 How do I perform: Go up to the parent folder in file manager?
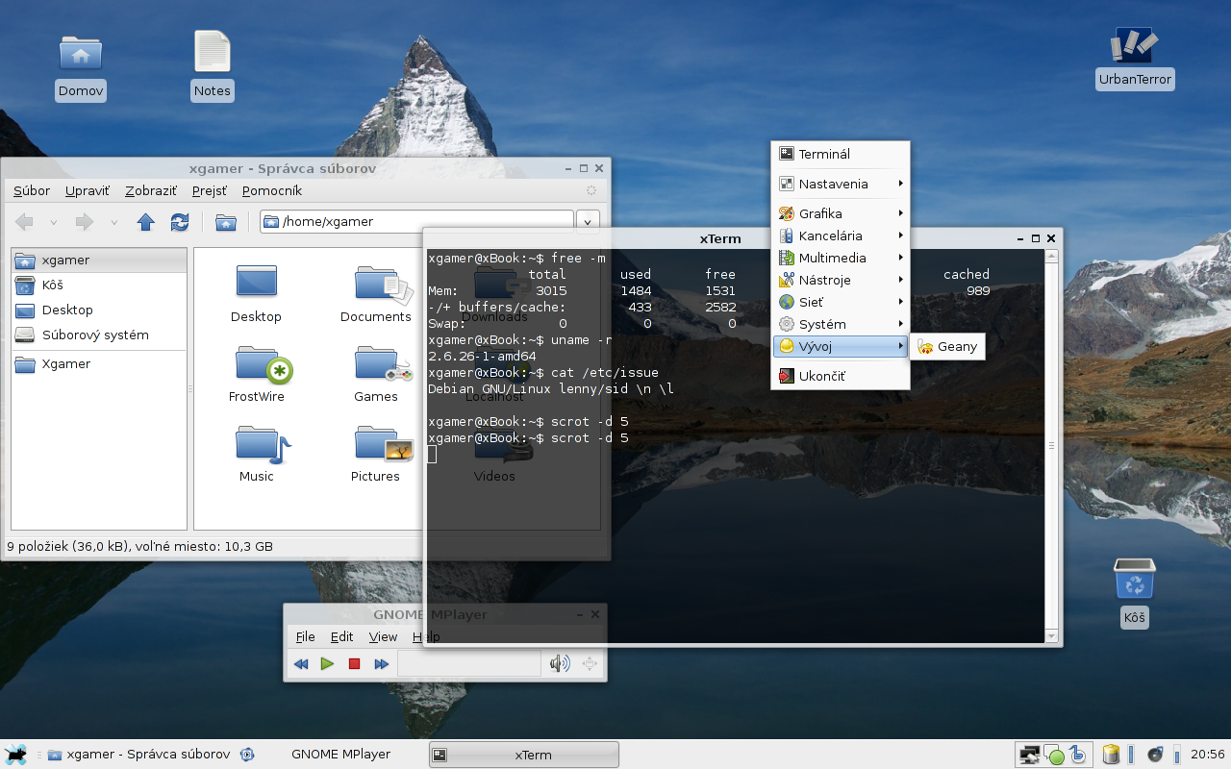click(145, 222)
